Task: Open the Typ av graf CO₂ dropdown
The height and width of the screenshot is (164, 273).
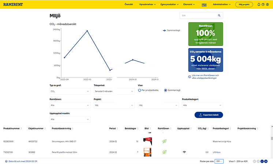Action: [x=70, y=91]
